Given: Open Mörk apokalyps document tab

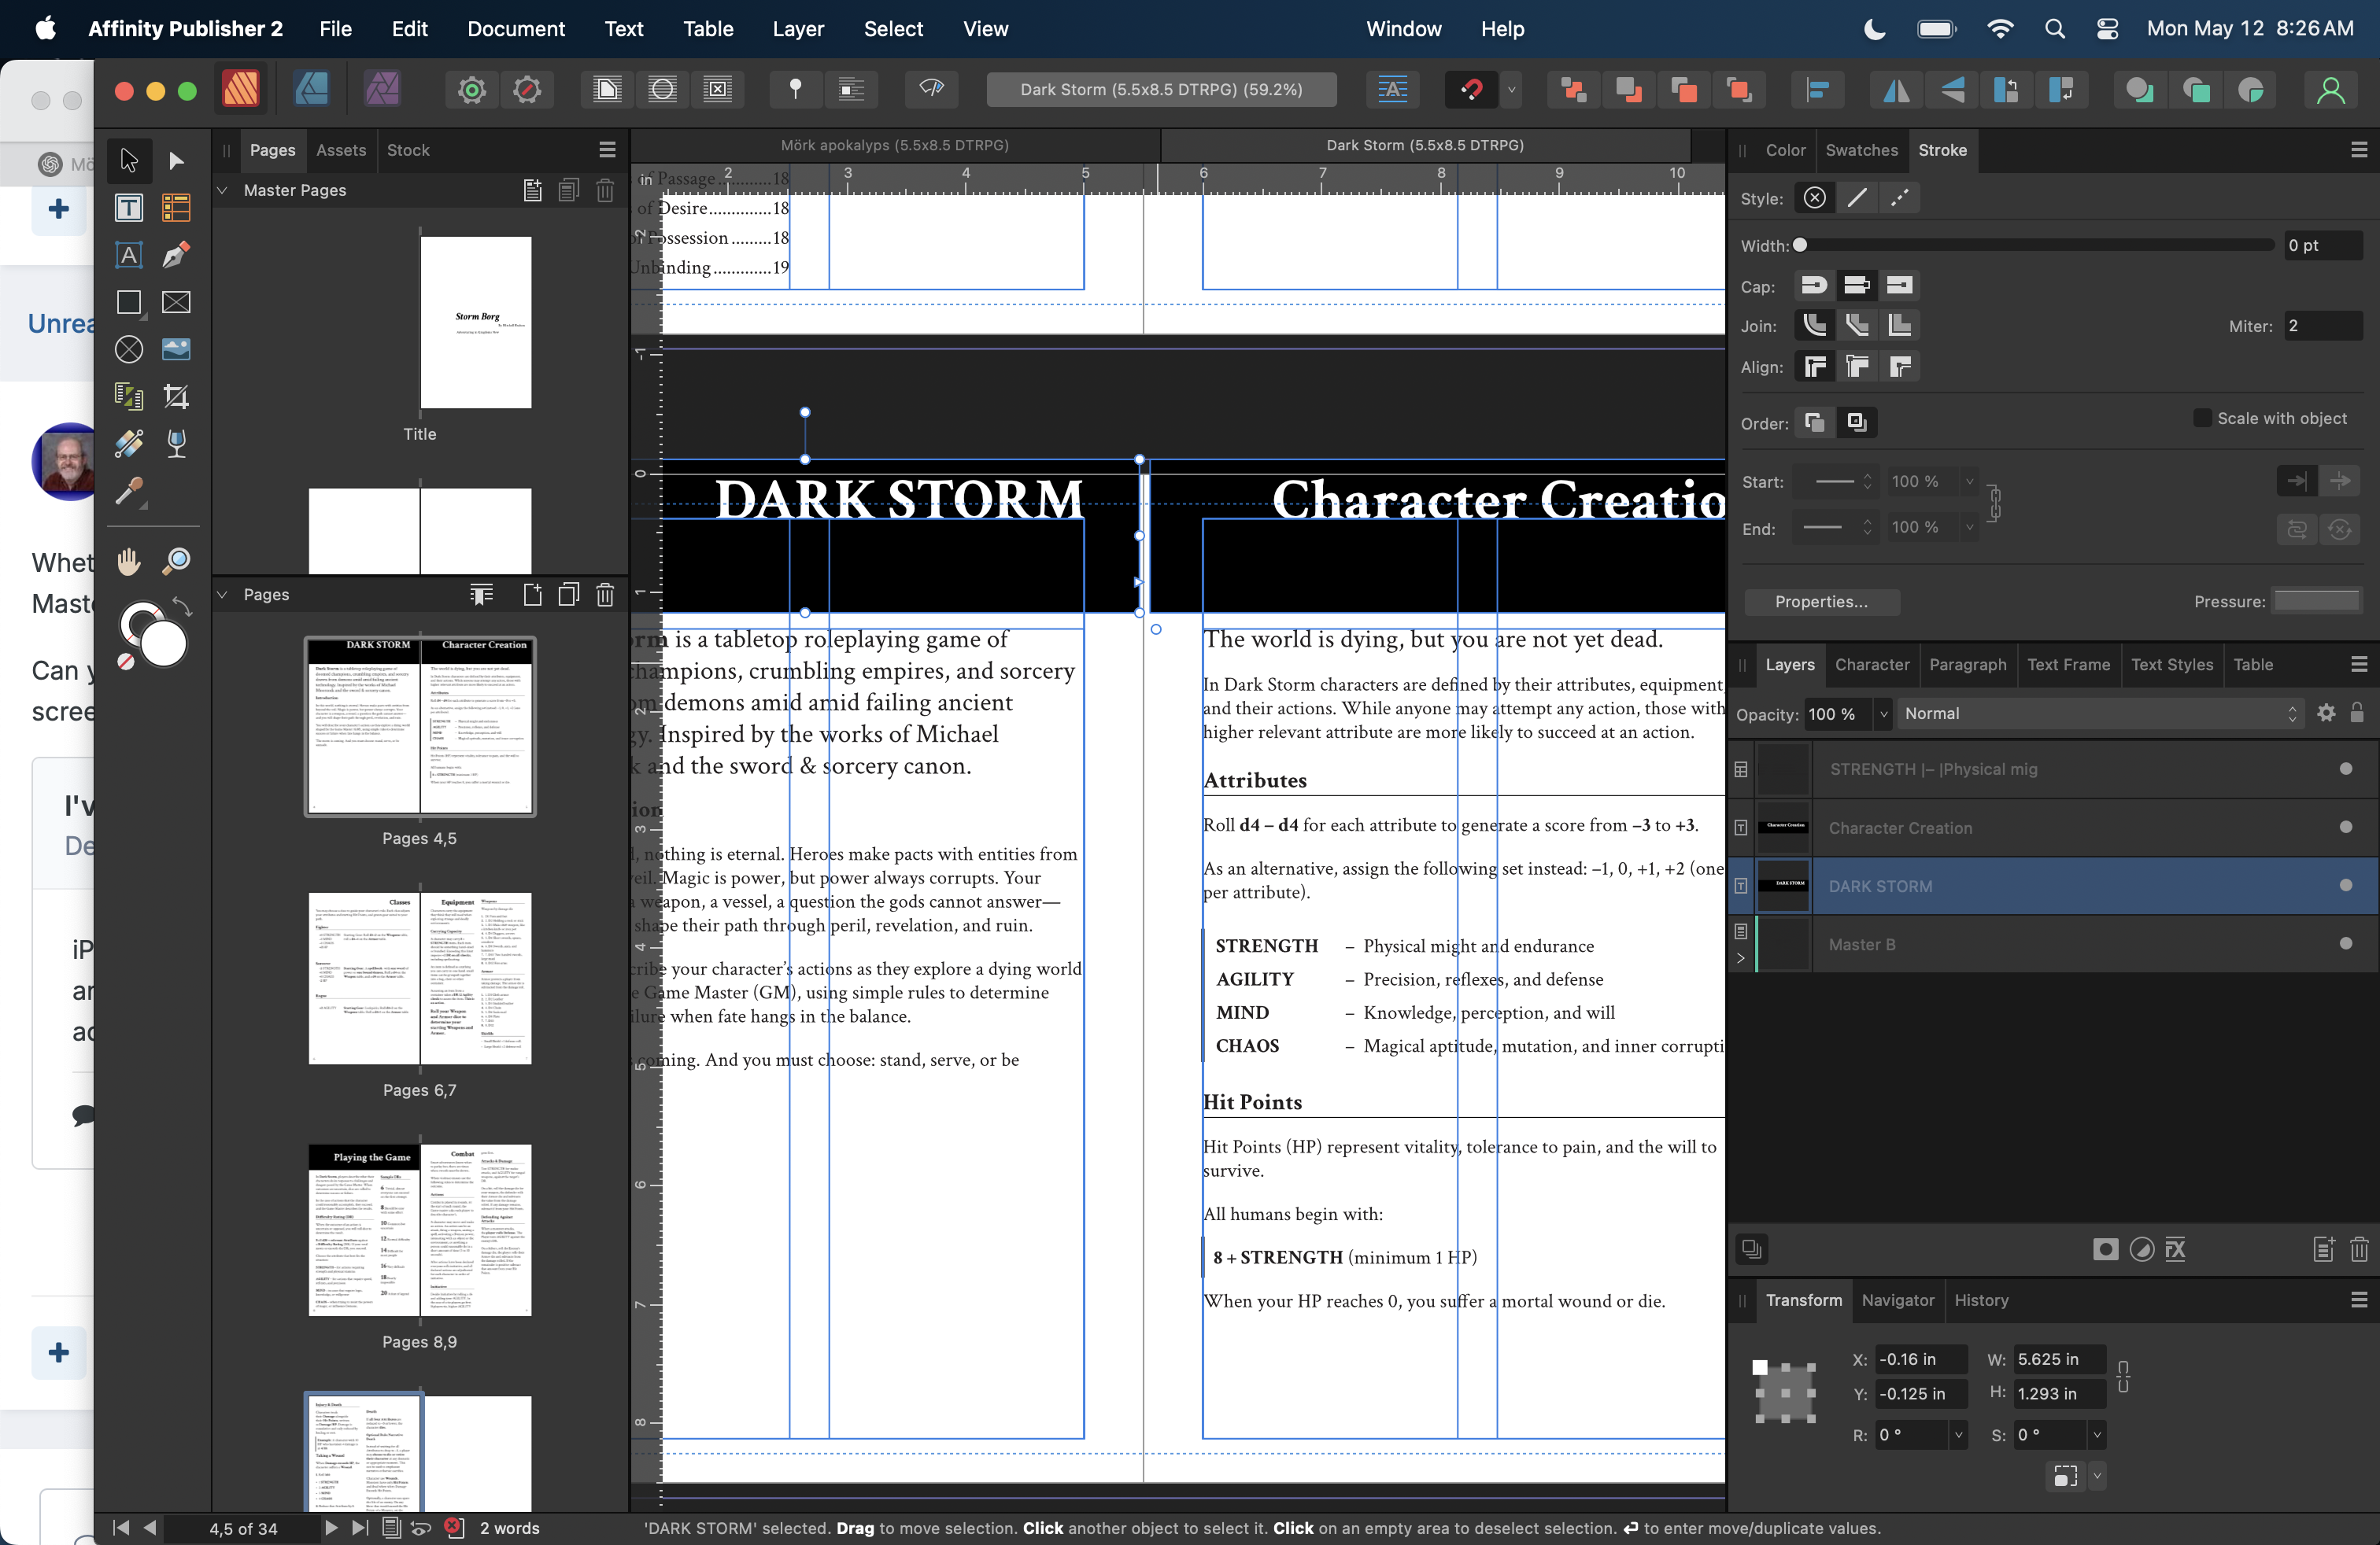Looking at the screenshot, I should [894, 145].
